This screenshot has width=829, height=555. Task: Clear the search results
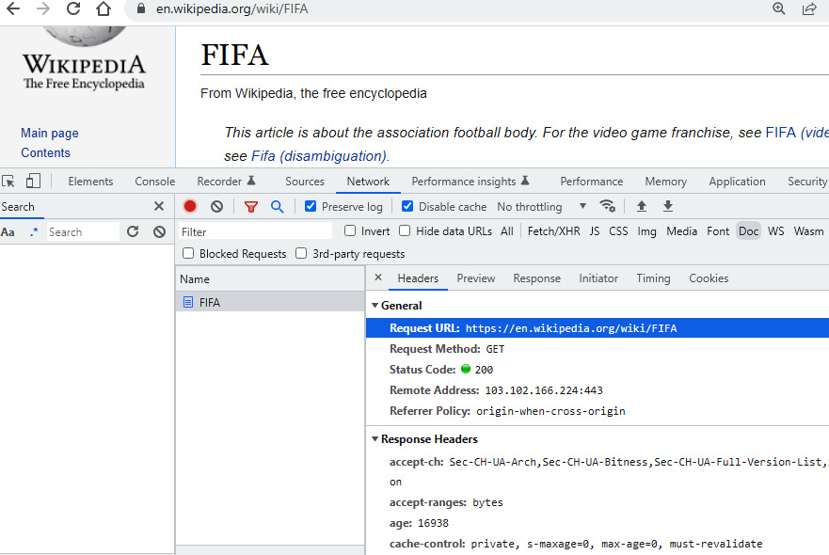[159, 231]
